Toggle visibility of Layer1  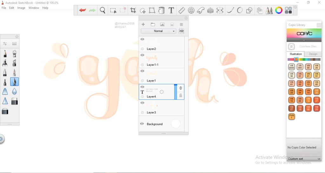(142, 71)
